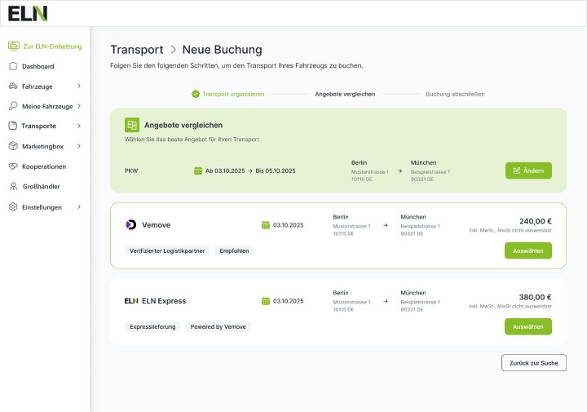The image size is (587, 412).
Task: Click the Großhändler person icon
Action: pos(14,186)
